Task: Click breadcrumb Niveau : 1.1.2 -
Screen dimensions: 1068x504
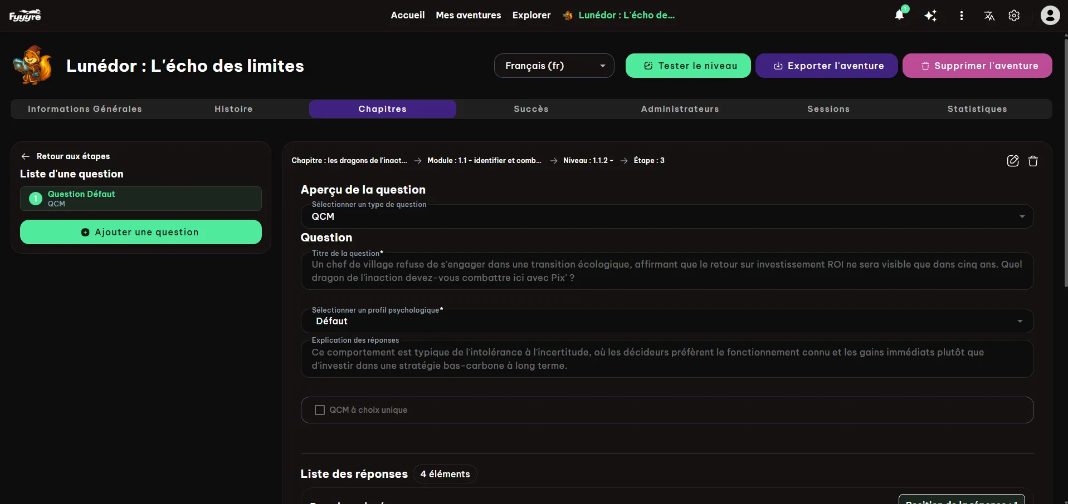Action: (x=588, y=160)
